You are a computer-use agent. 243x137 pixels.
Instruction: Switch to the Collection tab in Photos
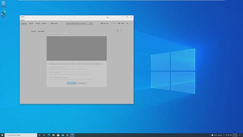click(24, 23)
